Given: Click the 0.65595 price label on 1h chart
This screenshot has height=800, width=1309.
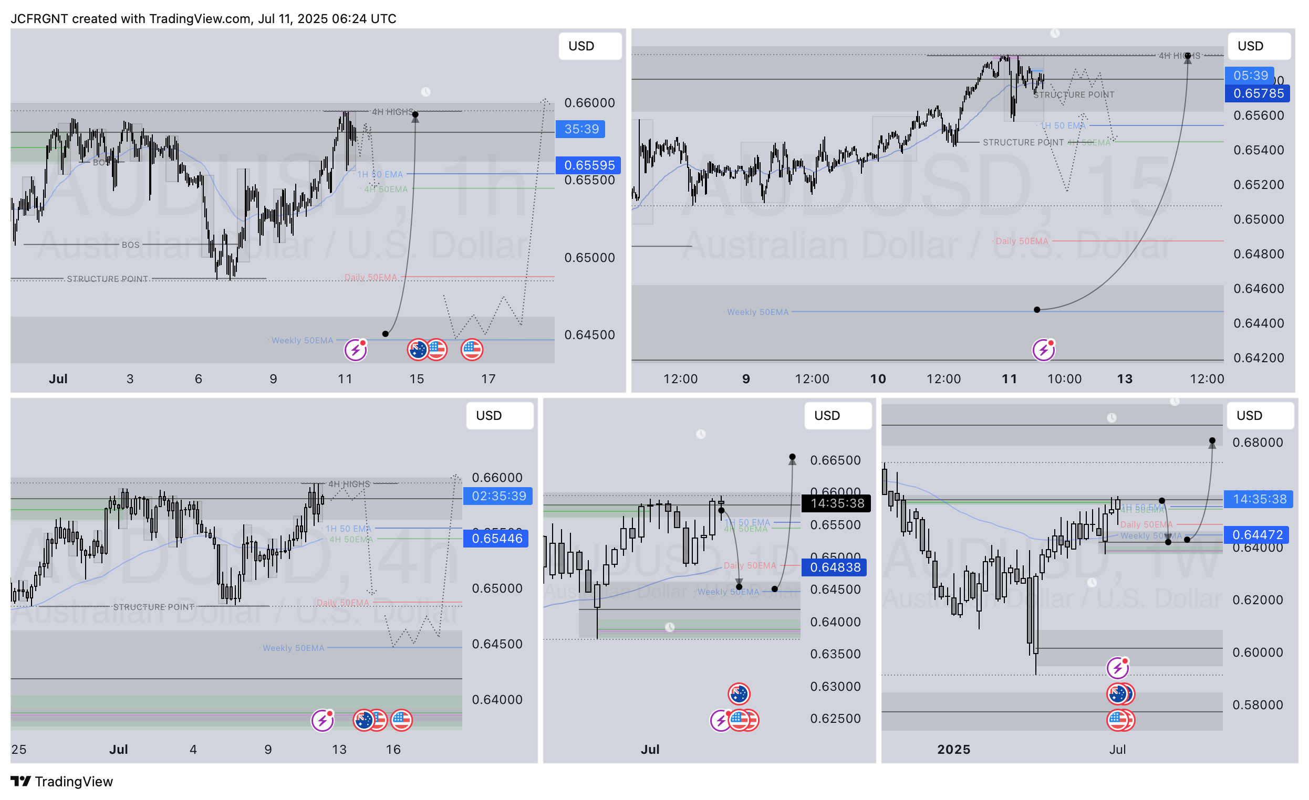Looking at the screenshot, I should click(588, 165).
